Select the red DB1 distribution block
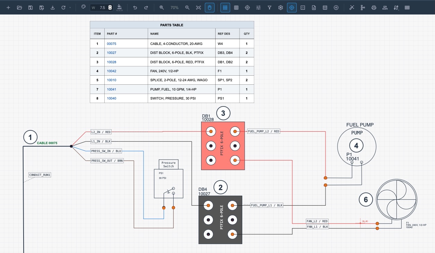This screenshot has width=435, height=253. 223,146
